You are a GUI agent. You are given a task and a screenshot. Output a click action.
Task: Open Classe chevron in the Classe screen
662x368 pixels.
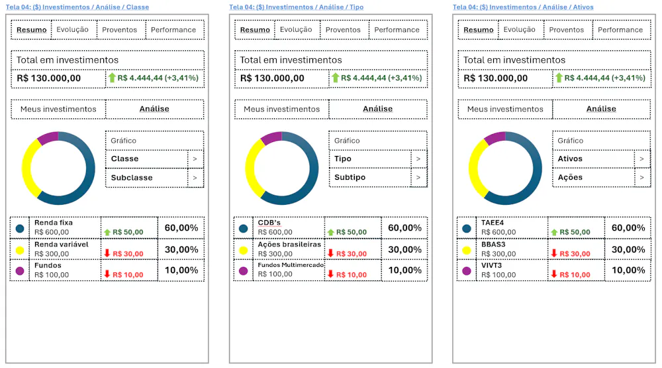195,159
